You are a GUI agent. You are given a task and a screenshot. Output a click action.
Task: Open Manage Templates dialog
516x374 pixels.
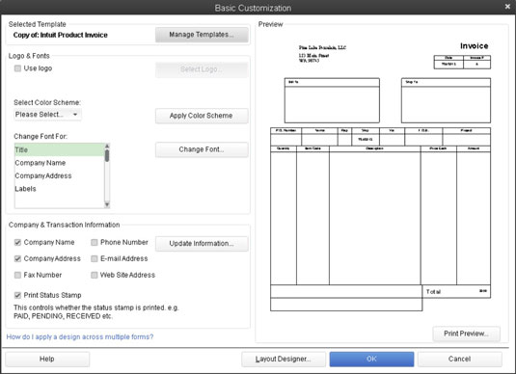pos(202,35)
